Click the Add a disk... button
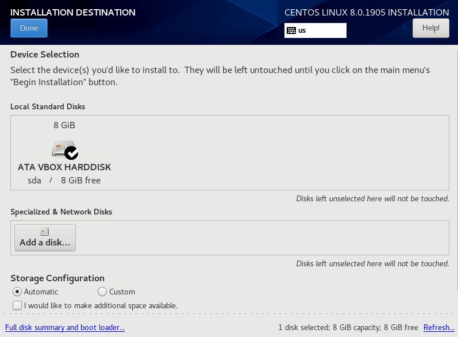The width and height of the screenshot is (458, 337). tap(45, 238)
